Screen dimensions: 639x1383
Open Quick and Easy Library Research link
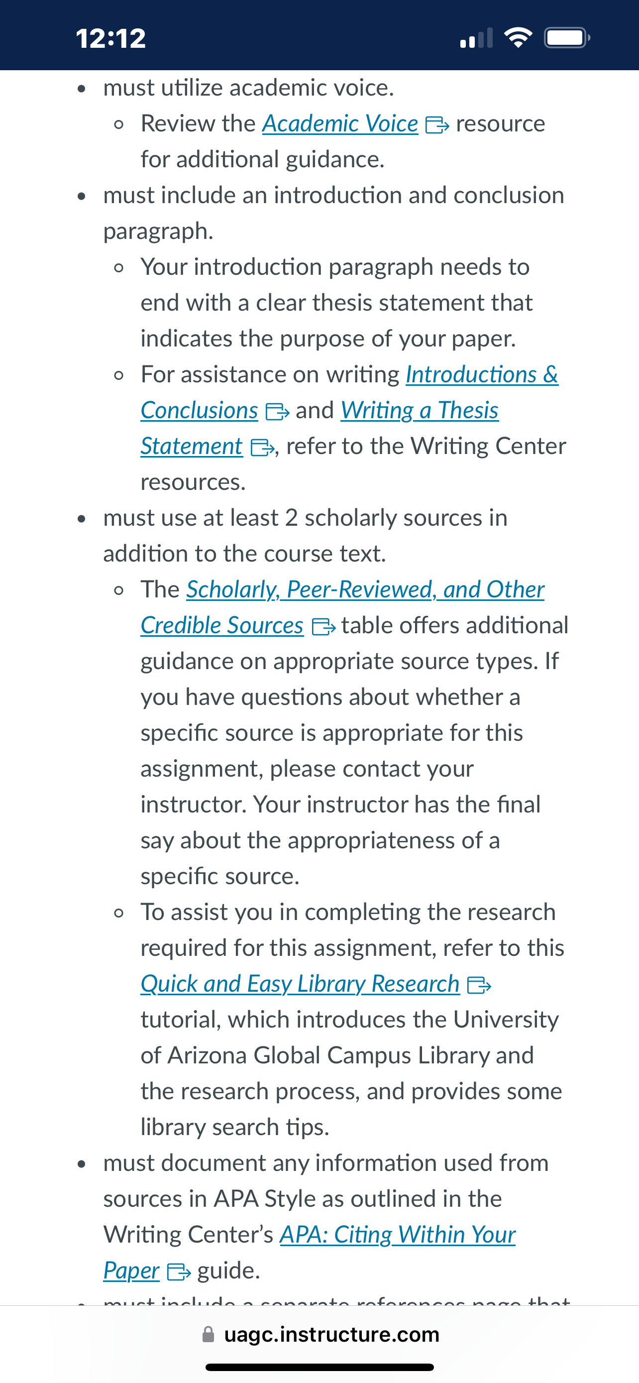(x=300, y=984)
